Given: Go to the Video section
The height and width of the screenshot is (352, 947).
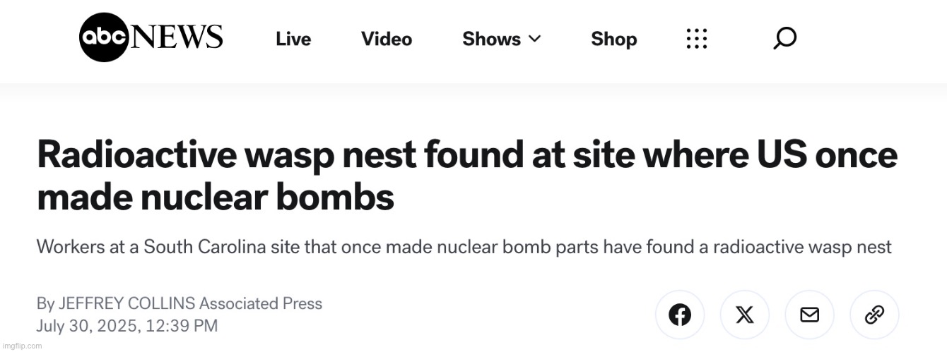Looking at the screenshot, I should [x=387, y=39].
